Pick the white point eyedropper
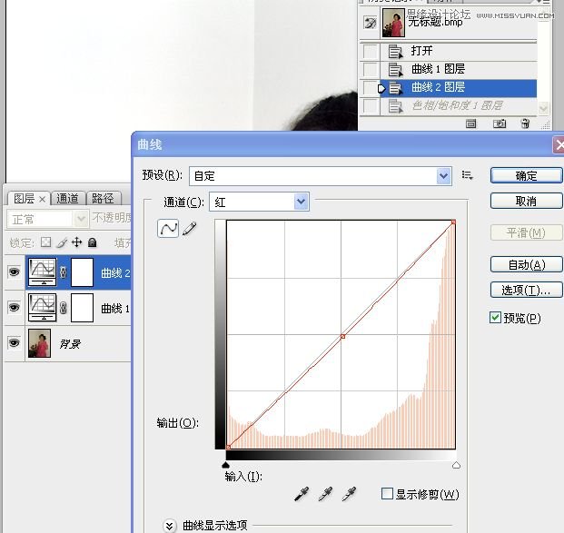This screenshot has height=533, width=564. [x=350, y=494]
